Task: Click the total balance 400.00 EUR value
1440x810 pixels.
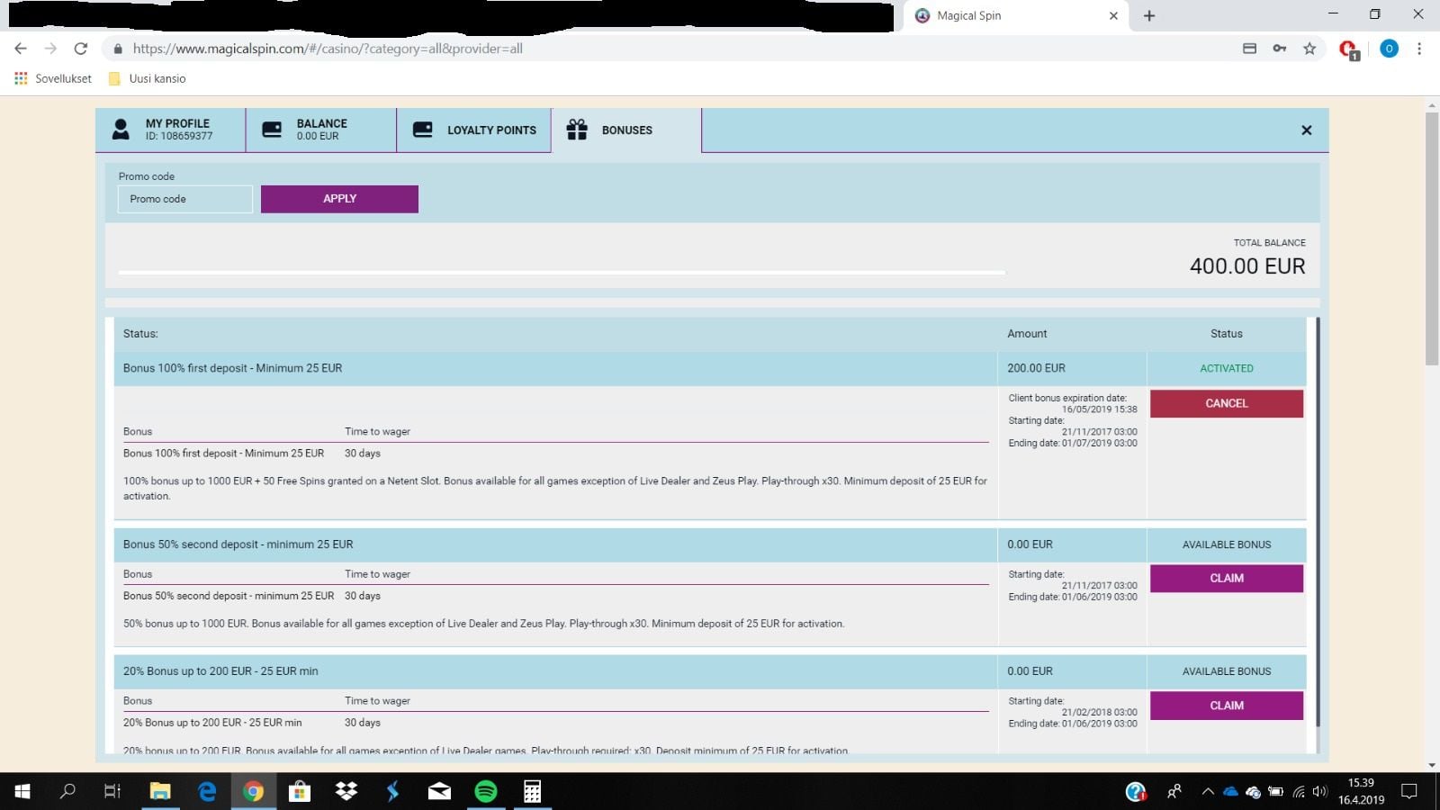Action: point(1247,266)
